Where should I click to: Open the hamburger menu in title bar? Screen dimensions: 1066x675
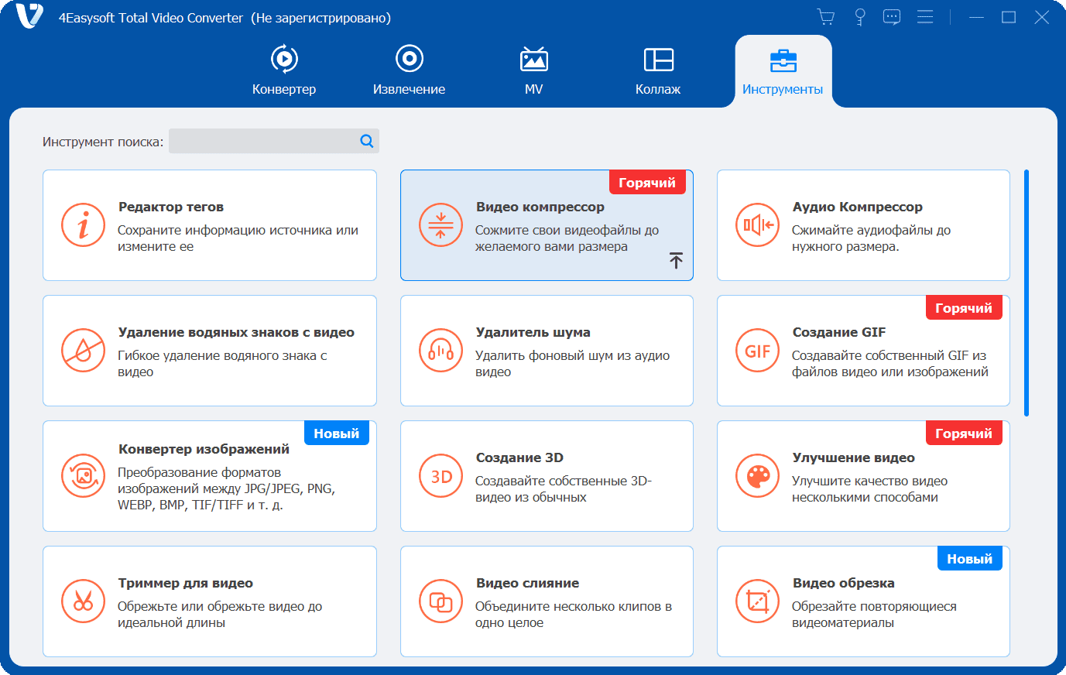[x=925, y=17]
